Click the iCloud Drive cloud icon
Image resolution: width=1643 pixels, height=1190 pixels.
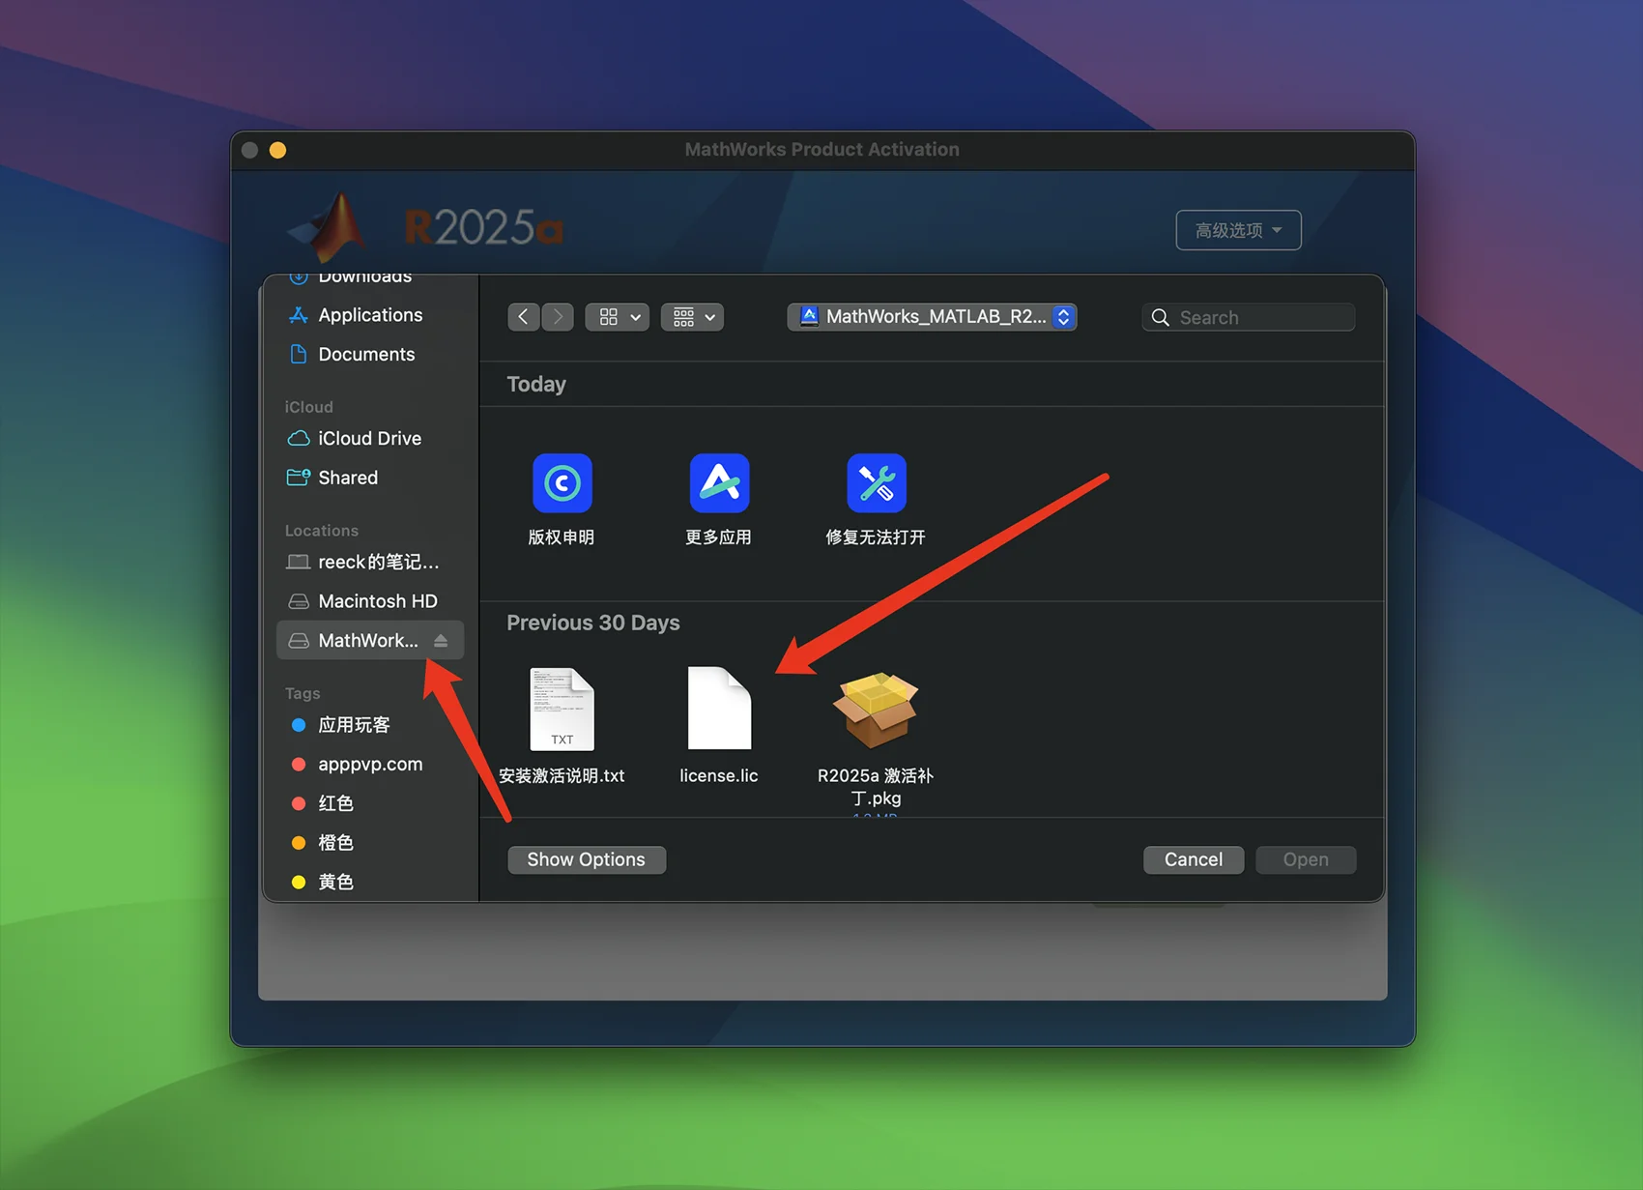click(x=299, y=438)
